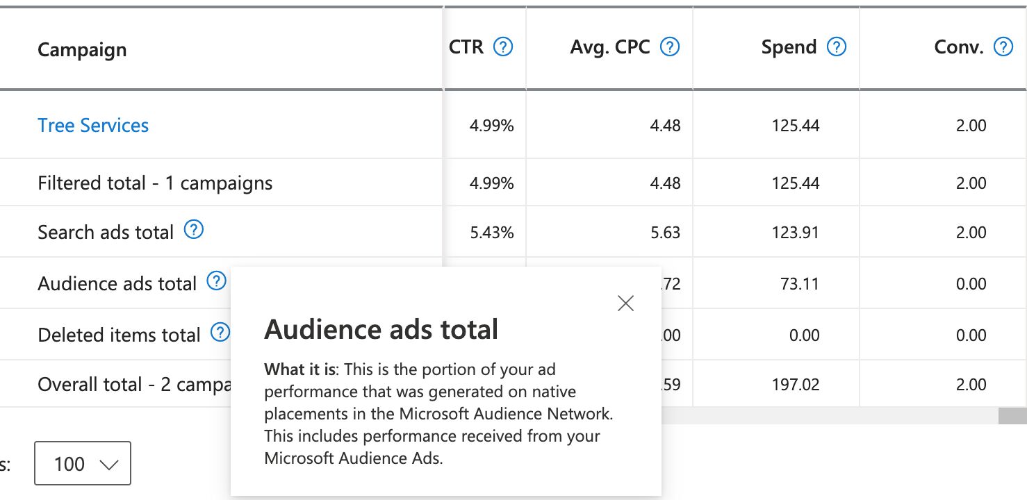Screen dimensions: 1027x500
Task: View Audience ads total help icon
Action: pos(216,280)
